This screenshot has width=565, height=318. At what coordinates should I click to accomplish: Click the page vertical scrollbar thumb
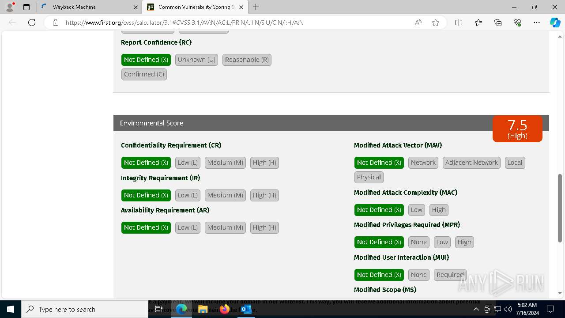(560, 208)
